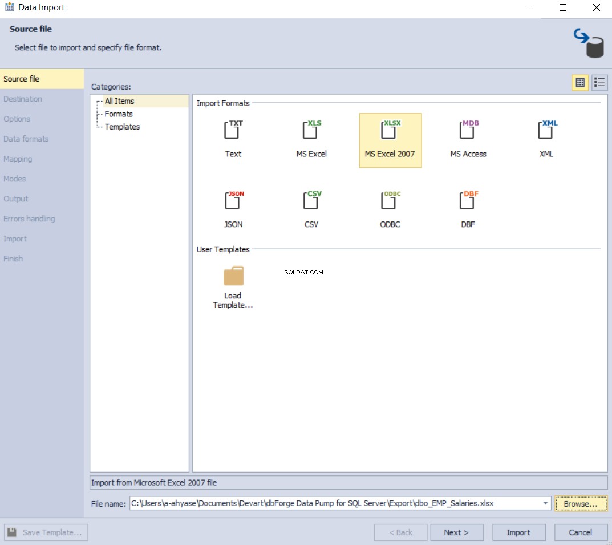Click 'Import from Microsoft Excel 2007 file' description
The image size is (612, 545).
point(154,483)
